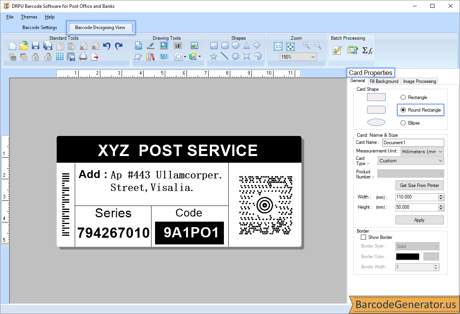Draw a triangle shape
Image resolution: width=460 pixels, height=314 pixels.
pyautogui.click(x=246, y=46)
